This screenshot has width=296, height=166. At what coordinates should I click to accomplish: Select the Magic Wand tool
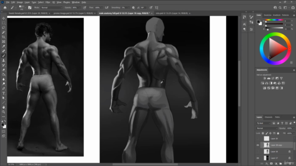tap(4, 32)
